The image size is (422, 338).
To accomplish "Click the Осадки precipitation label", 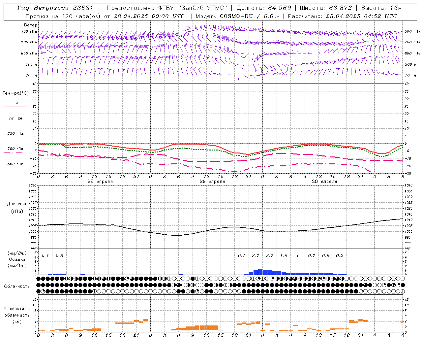I will (x=17, y=259).
